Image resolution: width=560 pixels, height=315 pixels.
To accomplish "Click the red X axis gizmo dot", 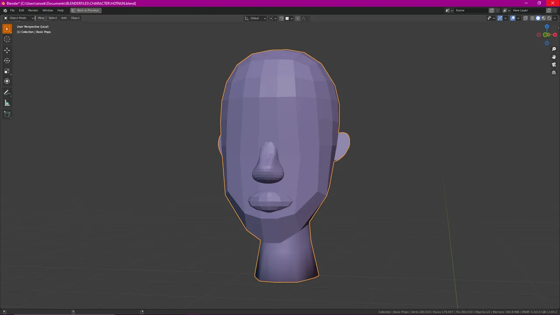I will [555, 35].
